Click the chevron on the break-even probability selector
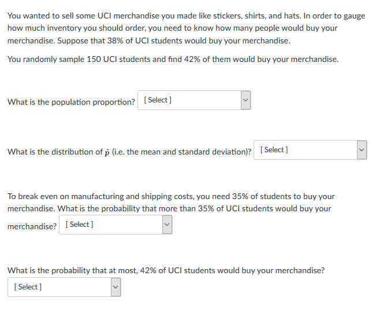Image resolution: width=376 pixels, height=323 pixels. [x=166, y=225]
